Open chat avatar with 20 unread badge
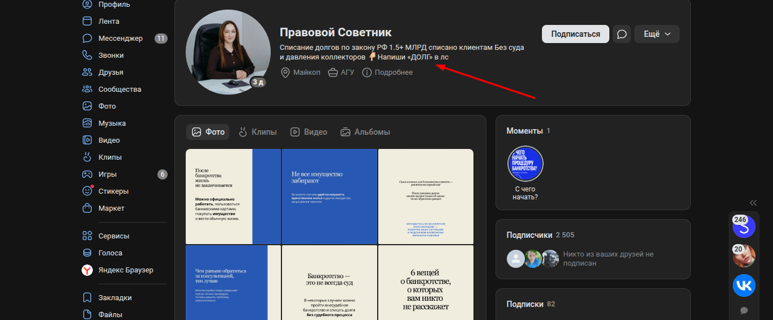Image resolution: width=773 pixels, height=320 pixels. [744, 256]
